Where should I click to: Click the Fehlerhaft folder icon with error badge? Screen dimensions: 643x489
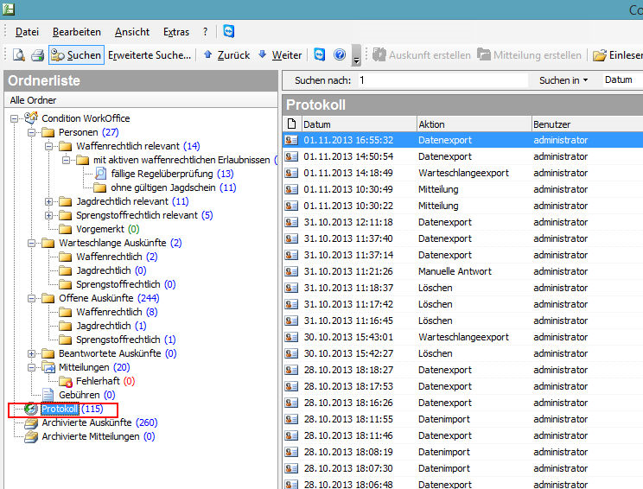pos(66,380)
